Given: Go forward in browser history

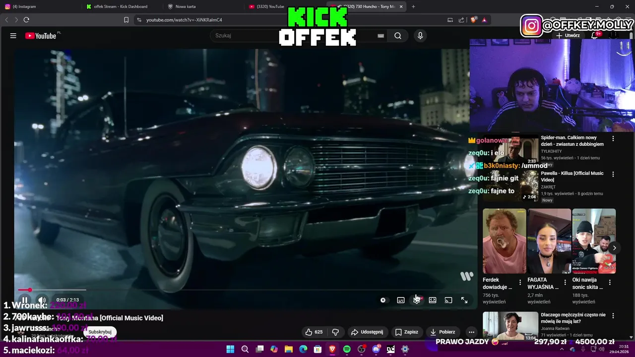Looking at the screenshot, I should coord(16,20).
